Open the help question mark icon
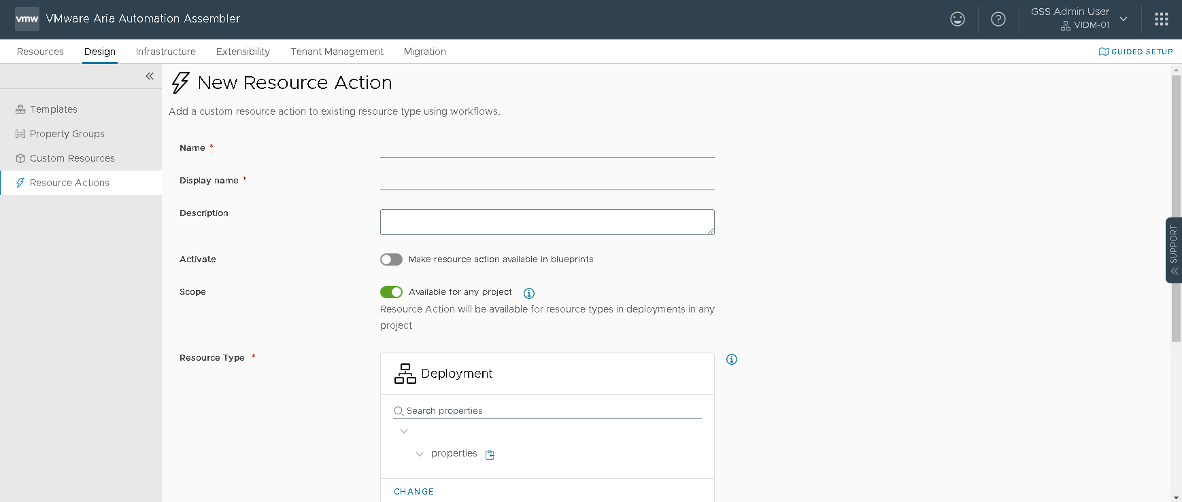Screen dimensions: 1182x502 tap(998, 19)
